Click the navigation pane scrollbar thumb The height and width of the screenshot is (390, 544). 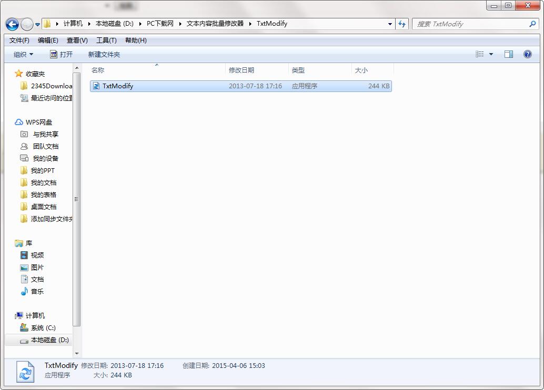point(77,199)
